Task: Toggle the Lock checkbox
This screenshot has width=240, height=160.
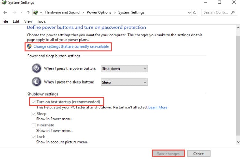Action: click(x=34, y=137)
